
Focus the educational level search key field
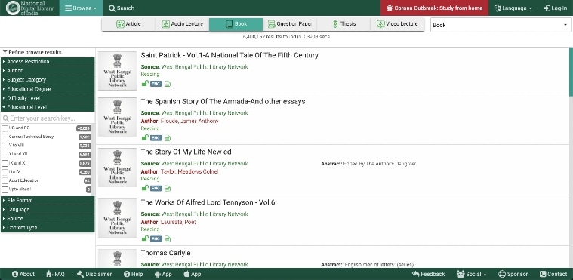[48, 118]
